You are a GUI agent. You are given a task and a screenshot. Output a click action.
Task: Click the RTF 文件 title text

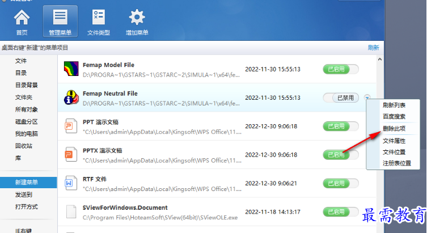(95, 179)
